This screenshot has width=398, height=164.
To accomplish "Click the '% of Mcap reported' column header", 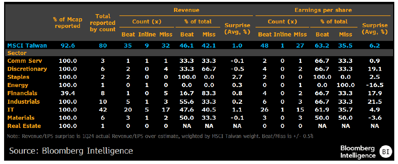I will 68,22.
